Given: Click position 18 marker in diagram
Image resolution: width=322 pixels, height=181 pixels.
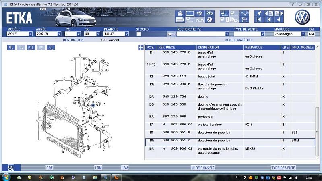Looking at the screenshot, I should click(x=93, y=105).
